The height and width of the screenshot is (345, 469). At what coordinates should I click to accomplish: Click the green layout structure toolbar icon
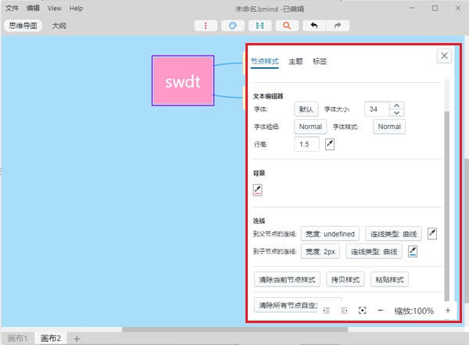click(260, 26)
